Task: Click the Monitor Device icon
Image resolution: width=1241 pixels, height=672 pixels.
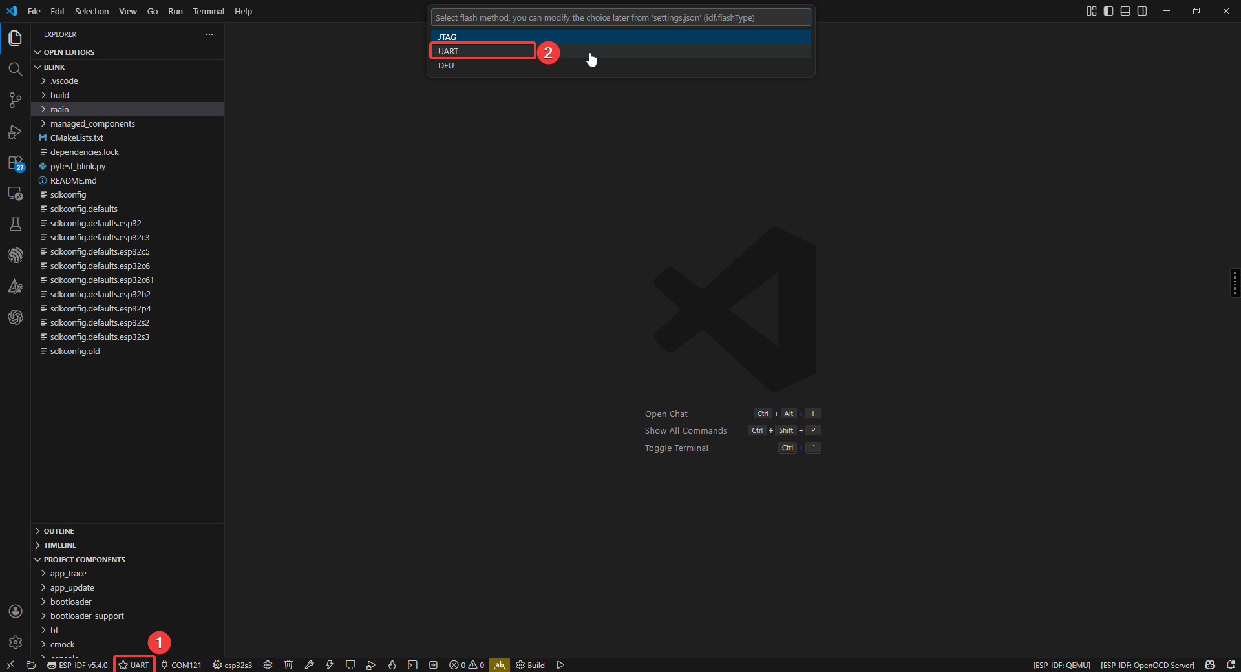Action: pyautogui.click(x=350, y=665)
